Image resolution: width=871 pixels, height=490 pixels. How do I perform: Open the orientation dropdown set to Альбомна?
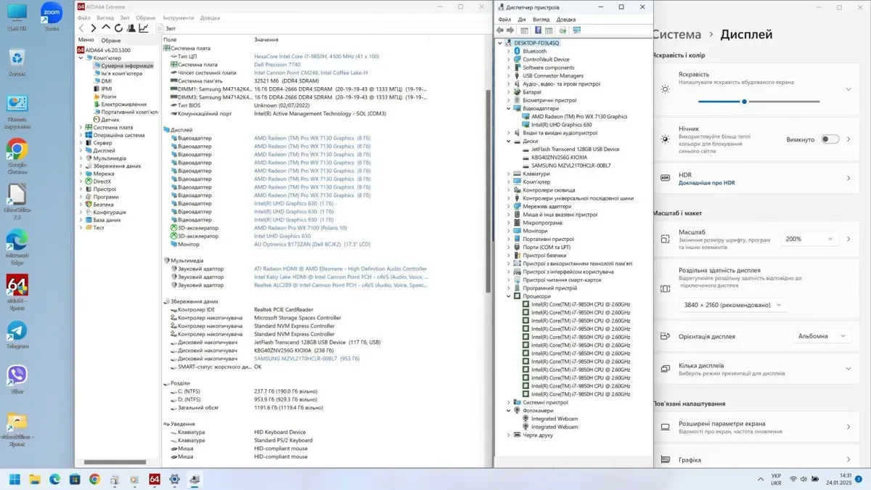[x=822, y=336]
